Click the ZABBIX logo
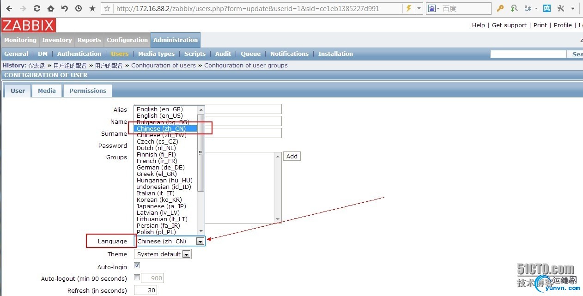Screen dimensions: 583x296 click(x=29, y=25)
